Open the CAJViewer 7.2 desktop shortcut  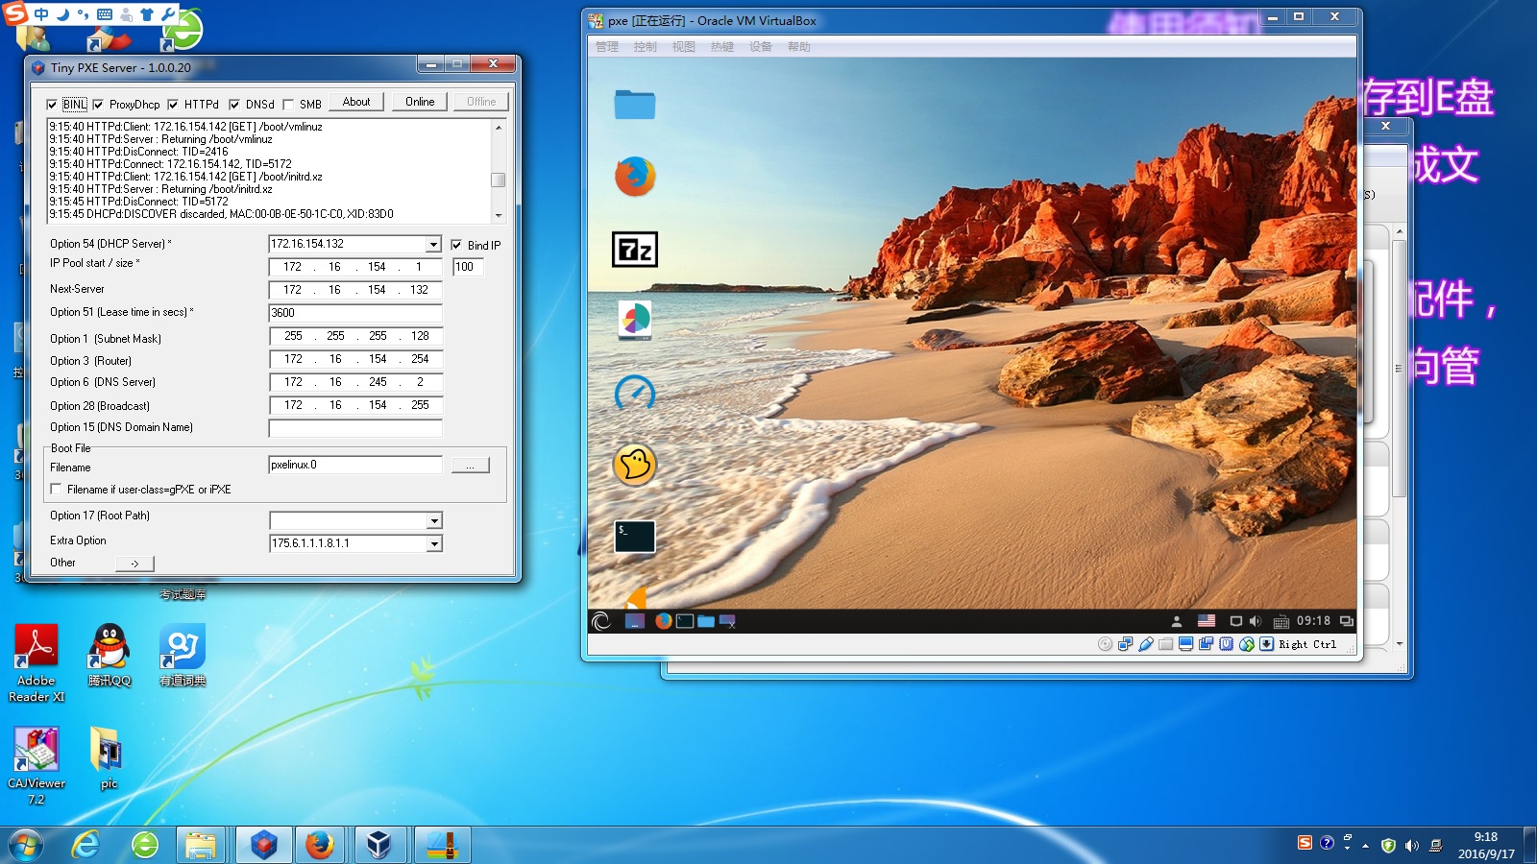point(37,766)
